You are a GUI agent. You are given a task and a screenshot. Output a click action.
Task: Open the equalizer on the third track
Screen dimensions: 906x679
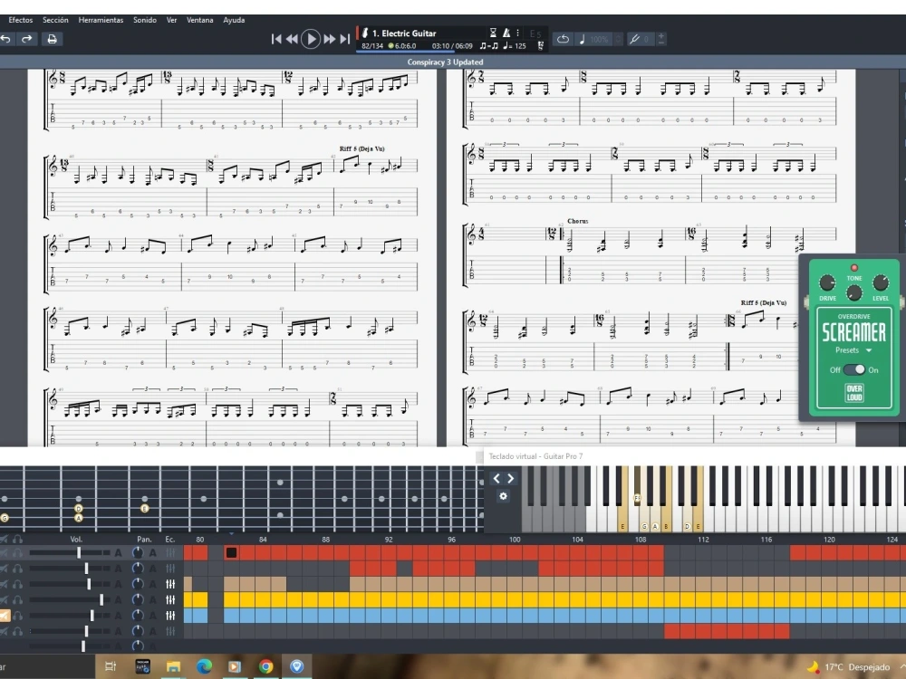tap(170, 584)
